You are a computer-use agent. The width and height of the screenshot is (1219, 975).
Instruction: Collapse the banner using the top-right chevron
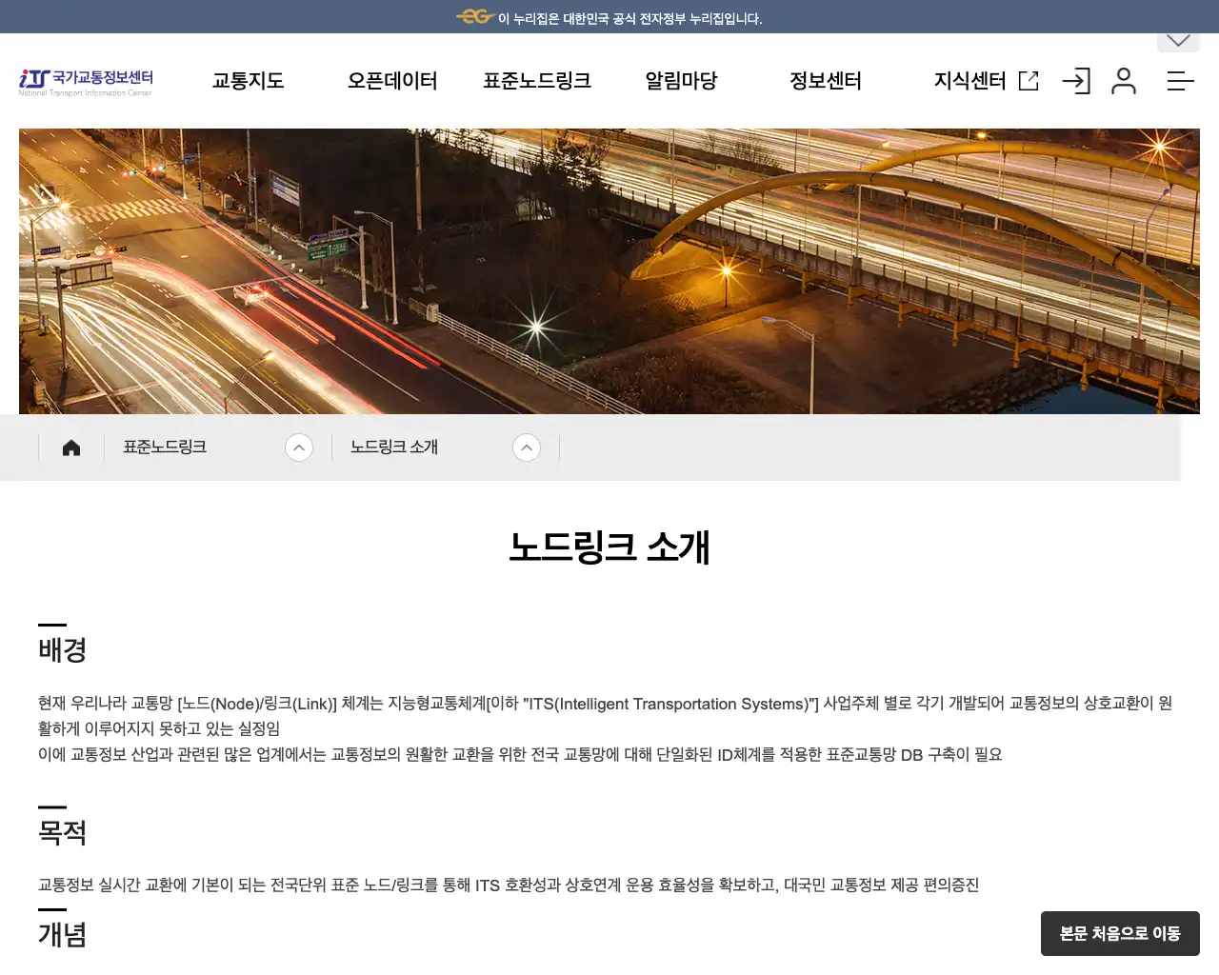pos(1178,39)
